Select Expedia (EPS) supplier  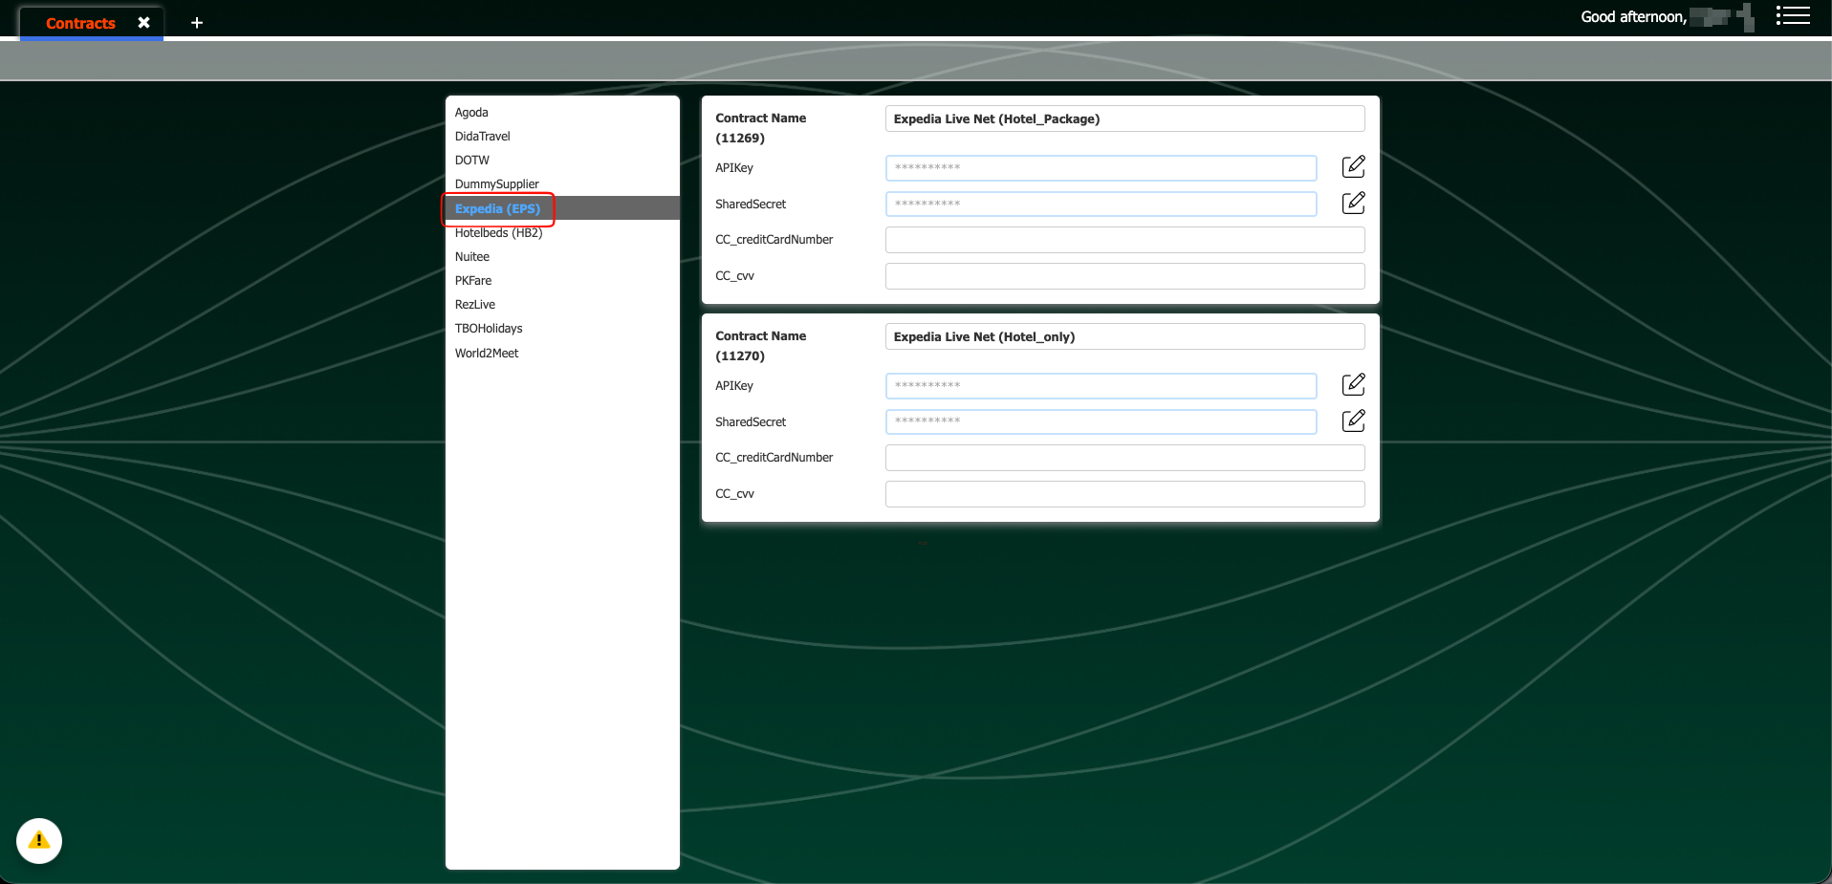click(x=562, y=208)
